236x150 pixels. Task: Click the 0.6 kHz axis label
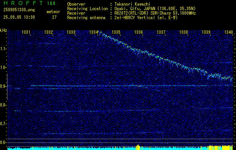(x=3, y=142)
